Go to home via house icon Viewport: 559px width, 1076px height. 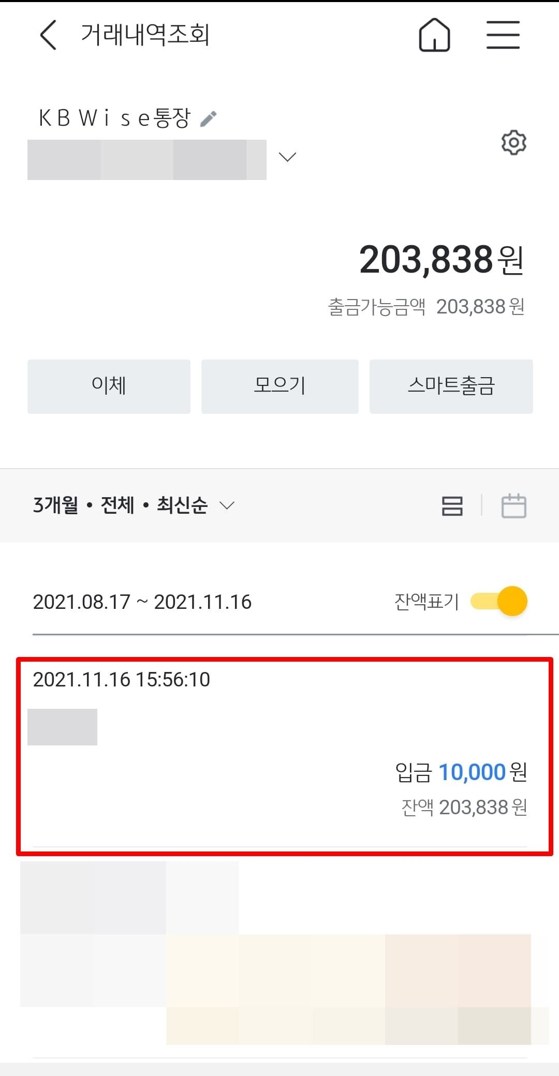coord(434,35)
